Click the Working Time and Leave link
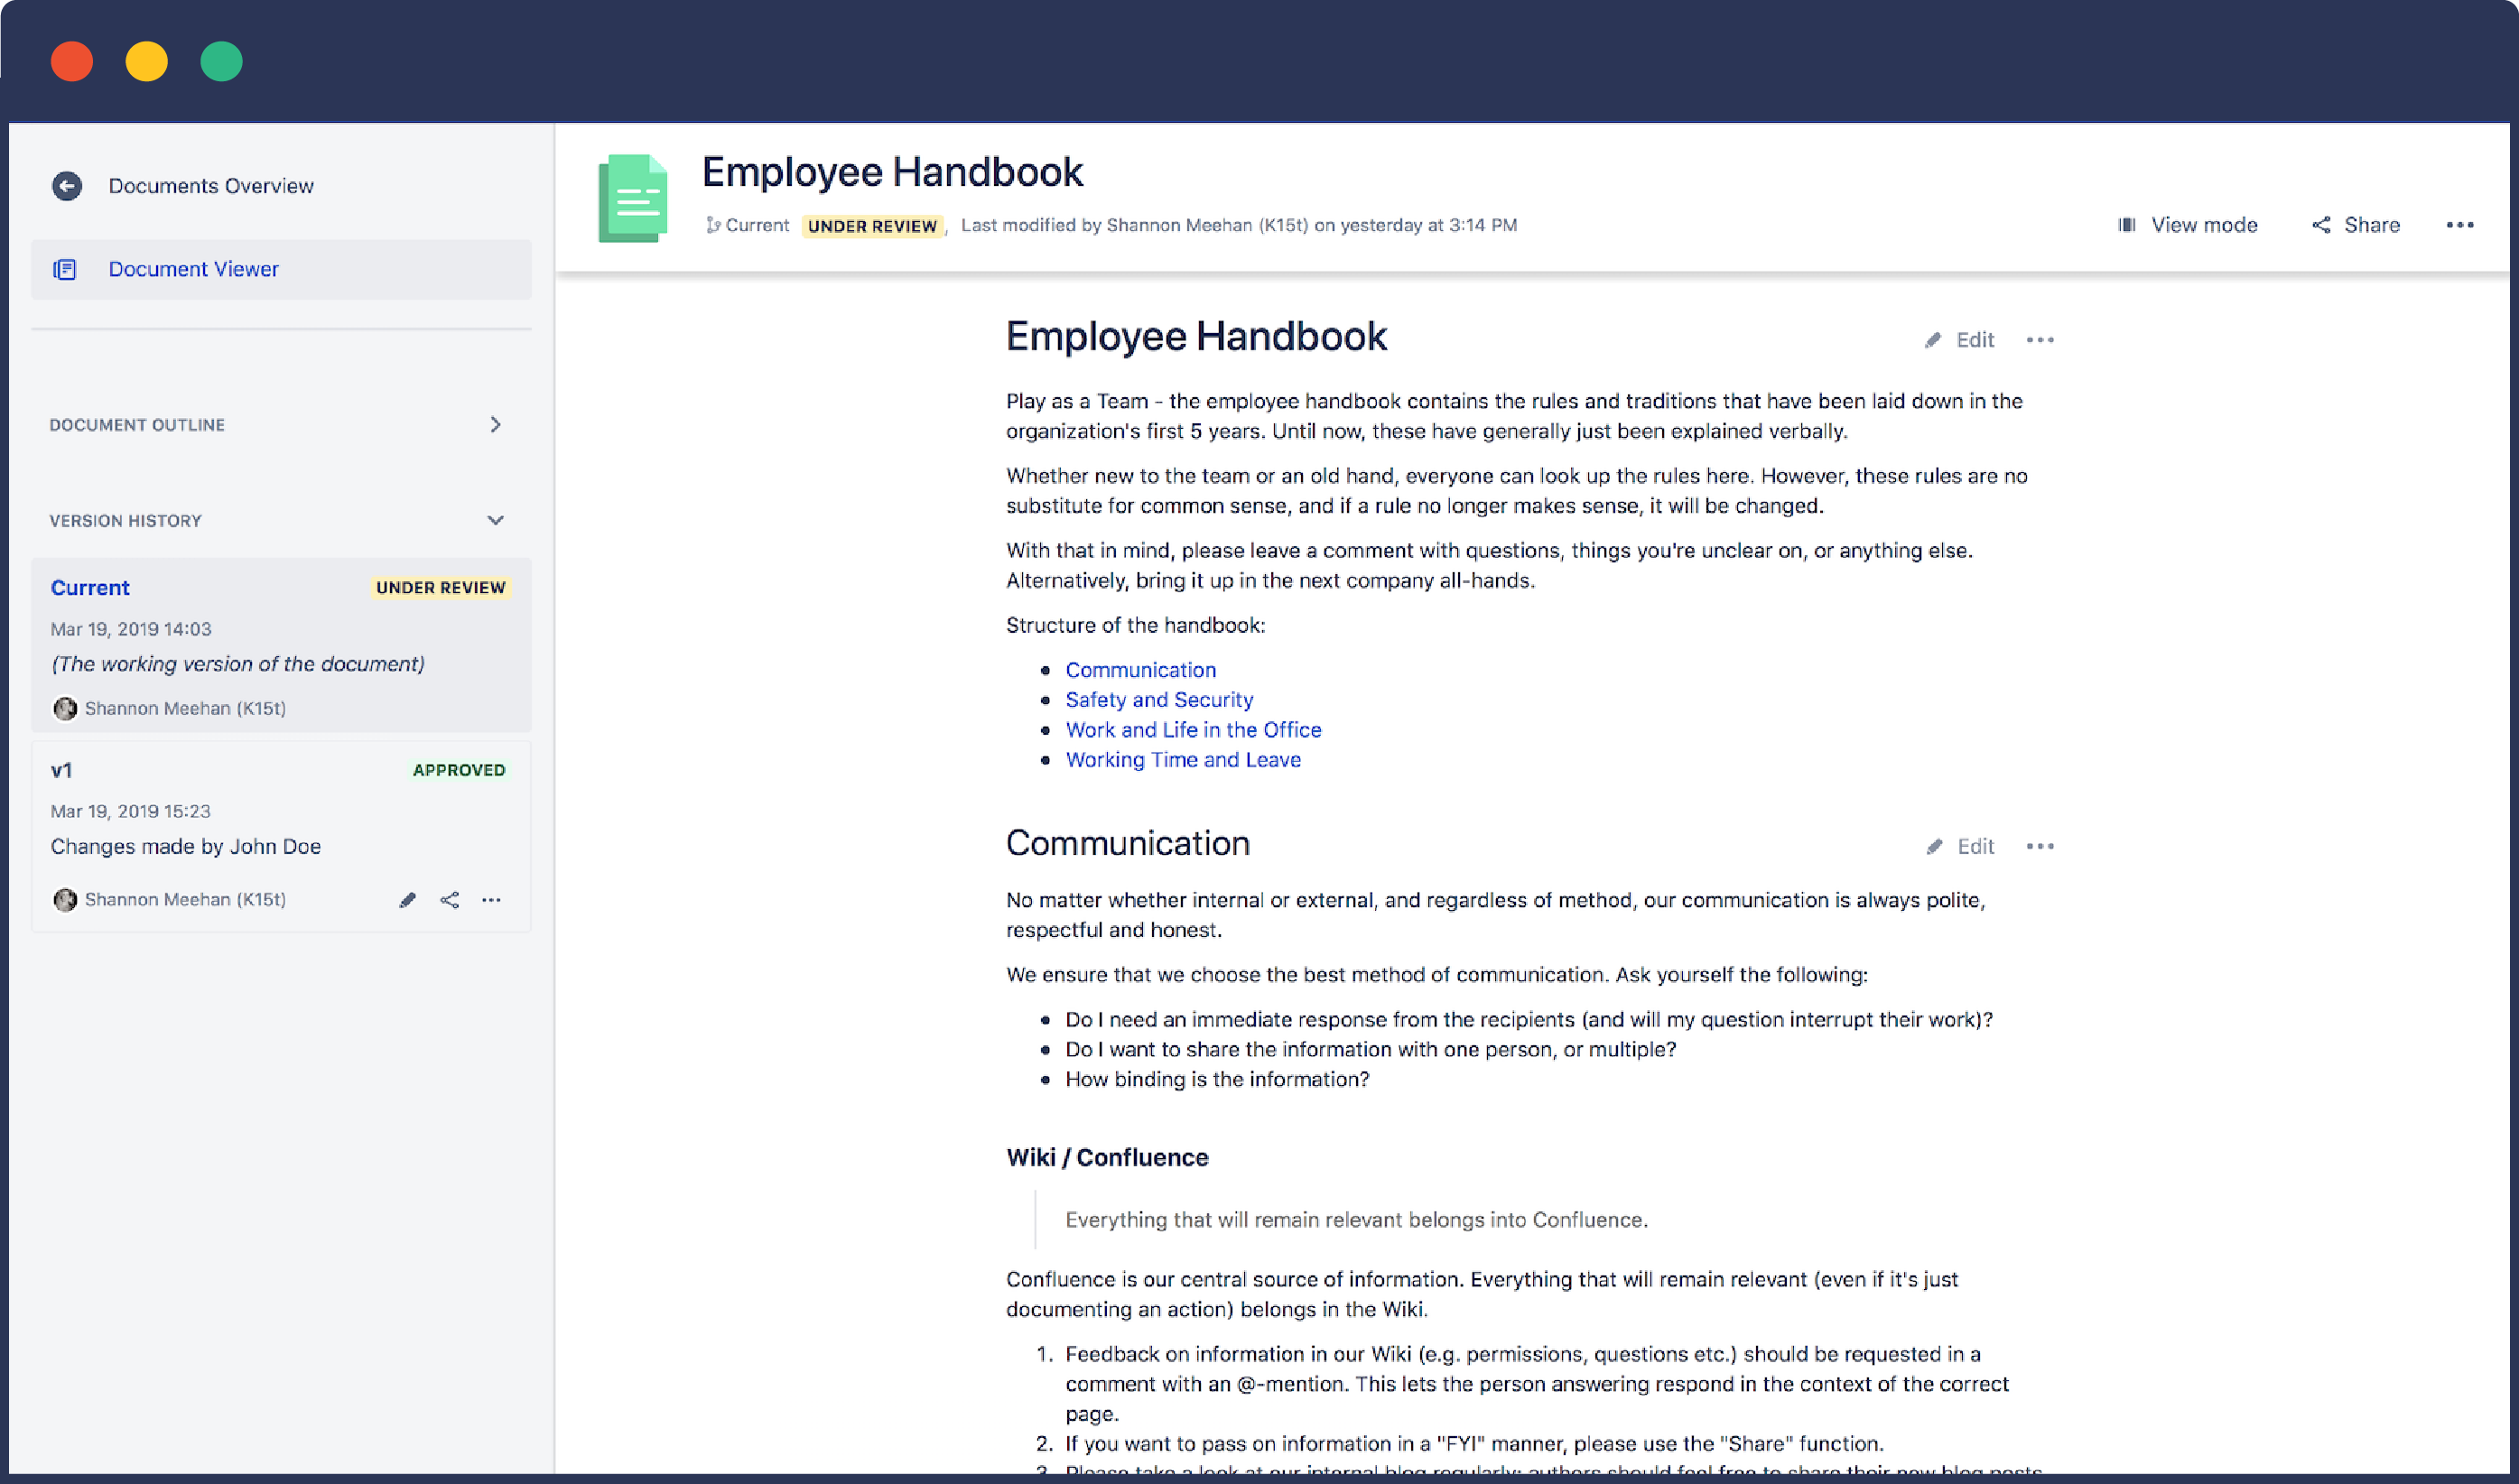Screen dimensions: 2519x1484 point(1184,758)
